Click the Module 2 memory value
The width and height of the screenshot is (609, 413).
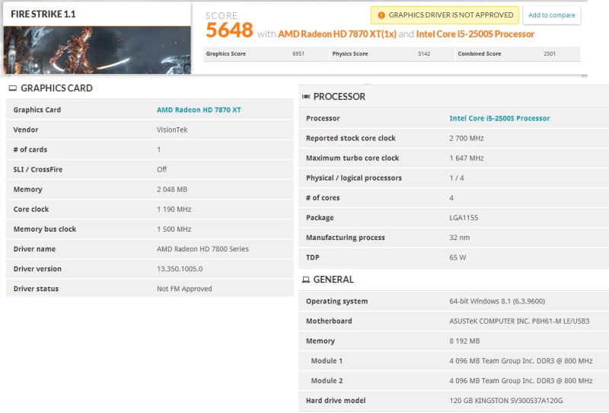[521, 381]
